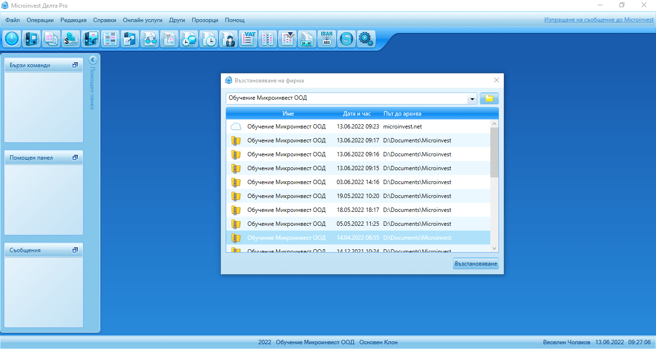656x349 pixels.
Task: Open the VAT toolbar icon
Action: [x=248, y=38]
